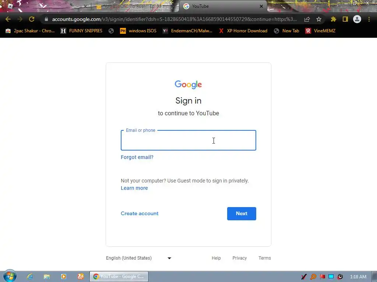The height and width of the screenshot is (282, 377).
Task: Open the unnamed globe bookmark
Action: coord(111,31)
